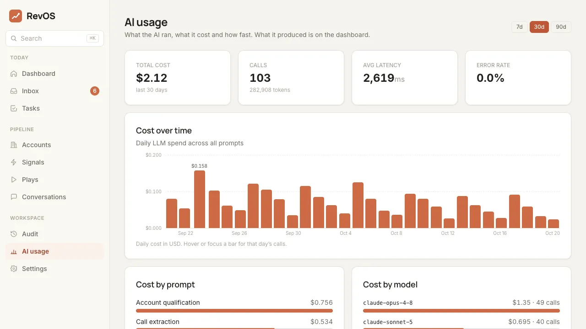Click the Account qualification cost bar
The width and height of the screenshot is (586, 329).
pos(234,311)
